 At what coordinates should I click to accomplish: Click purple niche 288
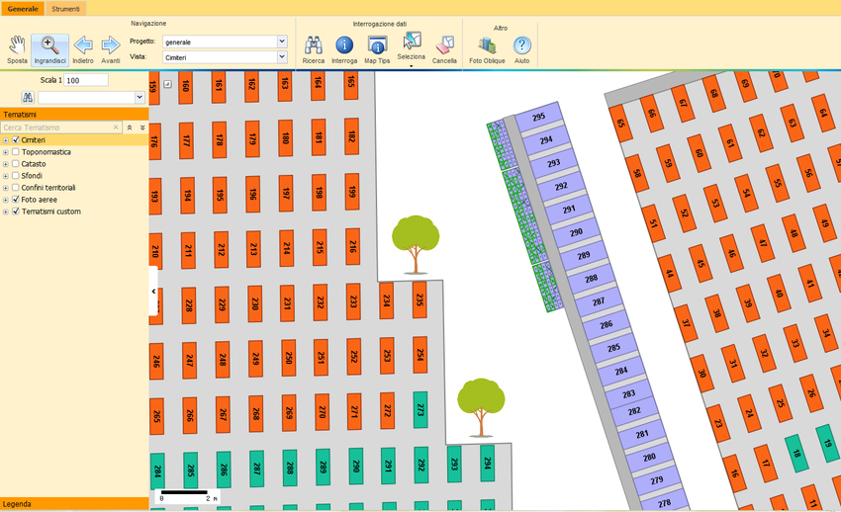(591, 279)
